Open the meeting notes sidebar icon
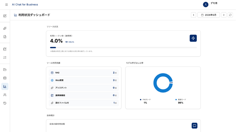236x132 pixels. [x=5, y=49]
